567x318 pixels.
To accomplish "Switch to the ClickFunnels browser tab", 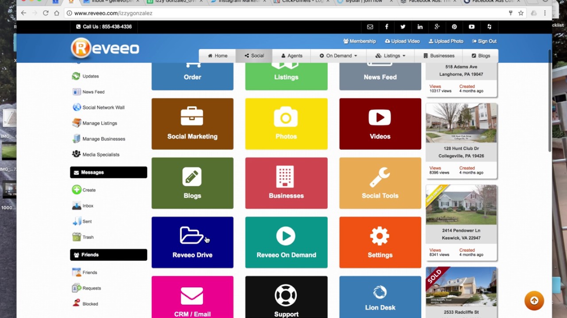I will pyautogui.click(x=303, y=2).
